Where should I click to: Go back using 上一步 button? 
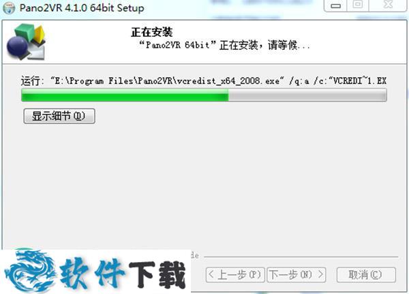coord(235,275)
